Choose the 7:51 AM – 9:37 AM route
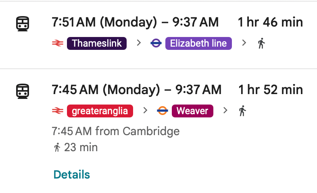This screenshot has width=317, height=193. [135, 23]
